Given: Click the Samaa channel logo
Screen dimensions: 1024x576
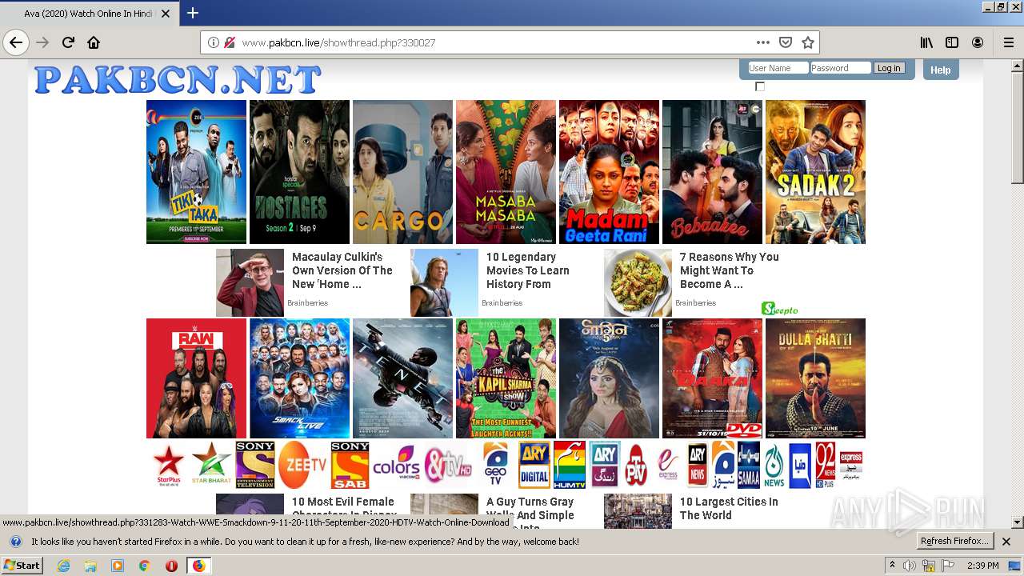Looking at the screenshot, I should coord(749,465).
